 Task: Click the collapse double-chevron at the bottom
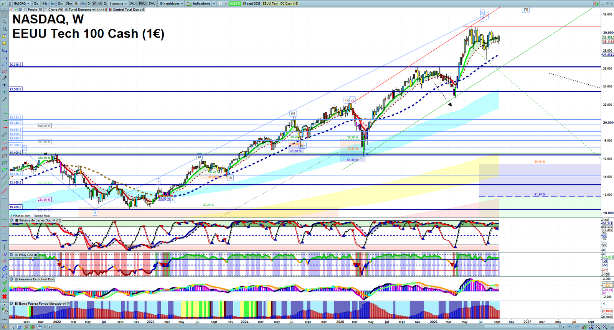click(45, 327)
